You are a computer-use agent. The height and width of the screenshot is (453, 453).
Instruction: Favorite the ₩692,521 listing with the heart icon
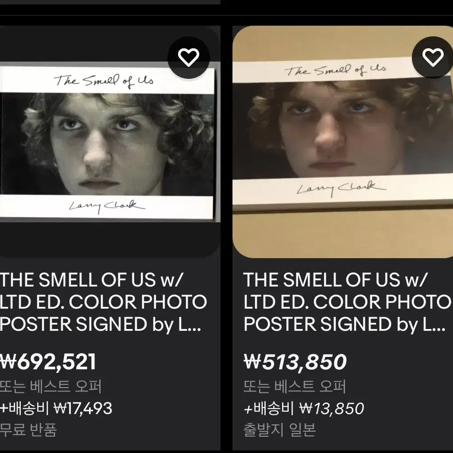189,57
